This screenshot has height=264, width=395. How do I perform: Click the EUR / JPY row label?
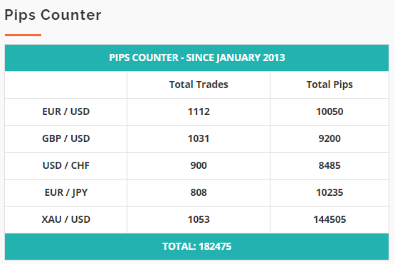[65, 192]
